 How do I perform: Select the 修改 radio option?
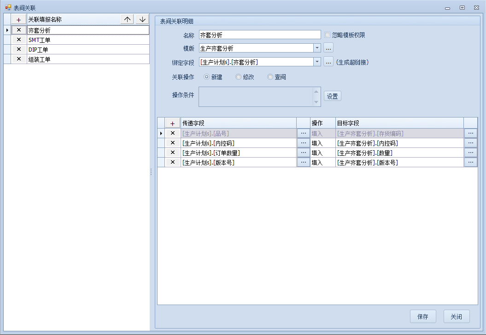[x=238, y=77]
